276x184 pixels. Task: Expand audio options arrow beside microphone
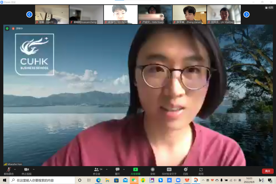(x=15, y=169)
